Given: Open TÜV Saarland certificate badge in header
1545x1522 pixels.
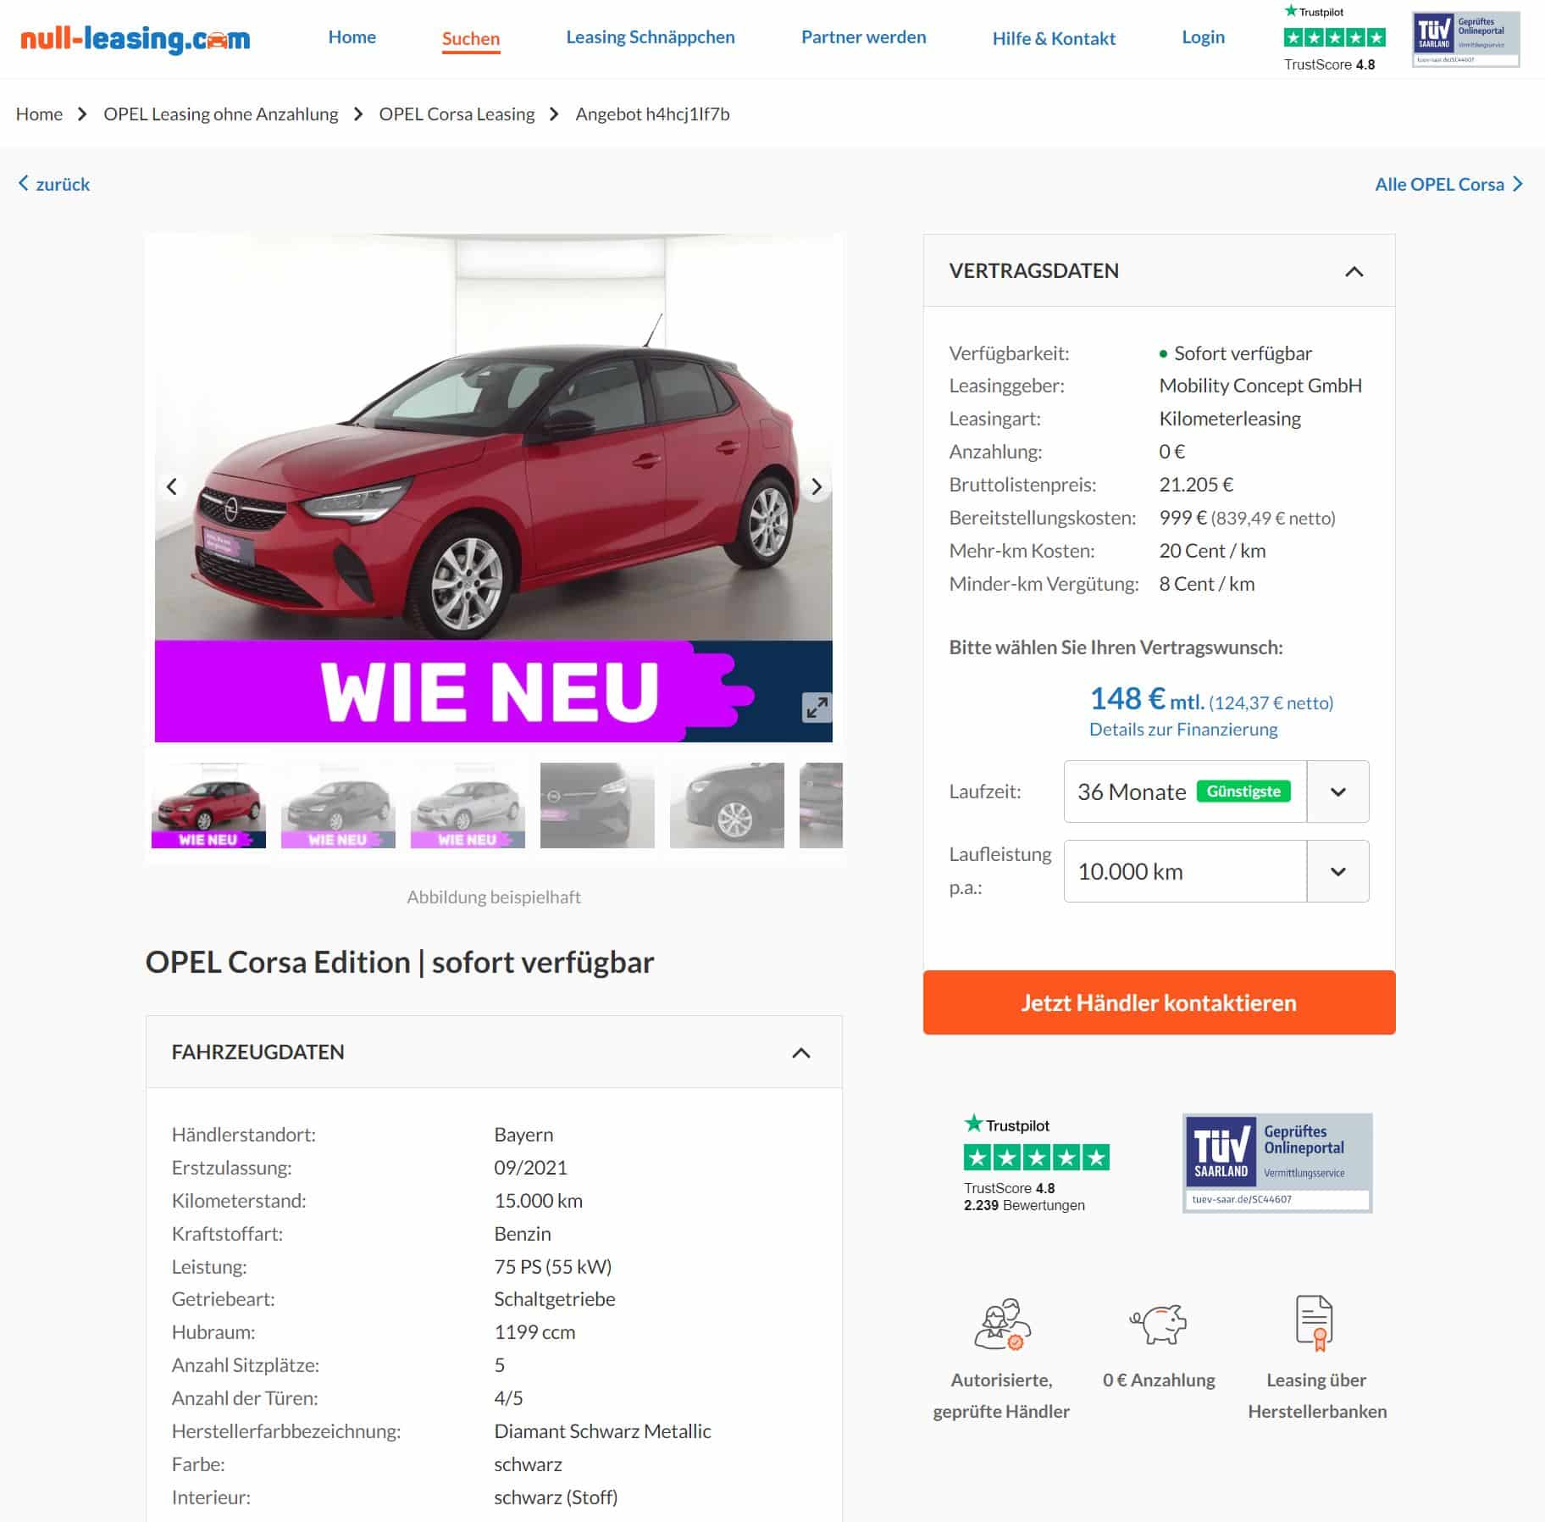Looking at the screenshot, I should 1465,39.
